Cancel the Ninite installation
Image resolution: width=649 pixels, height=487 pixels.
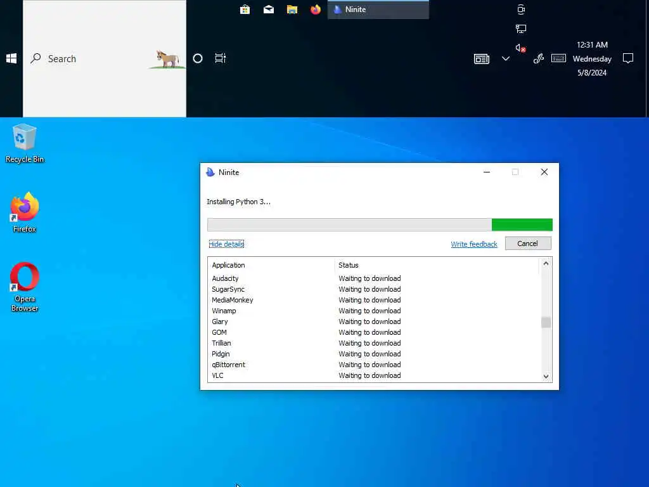click(x=528, y=243)
